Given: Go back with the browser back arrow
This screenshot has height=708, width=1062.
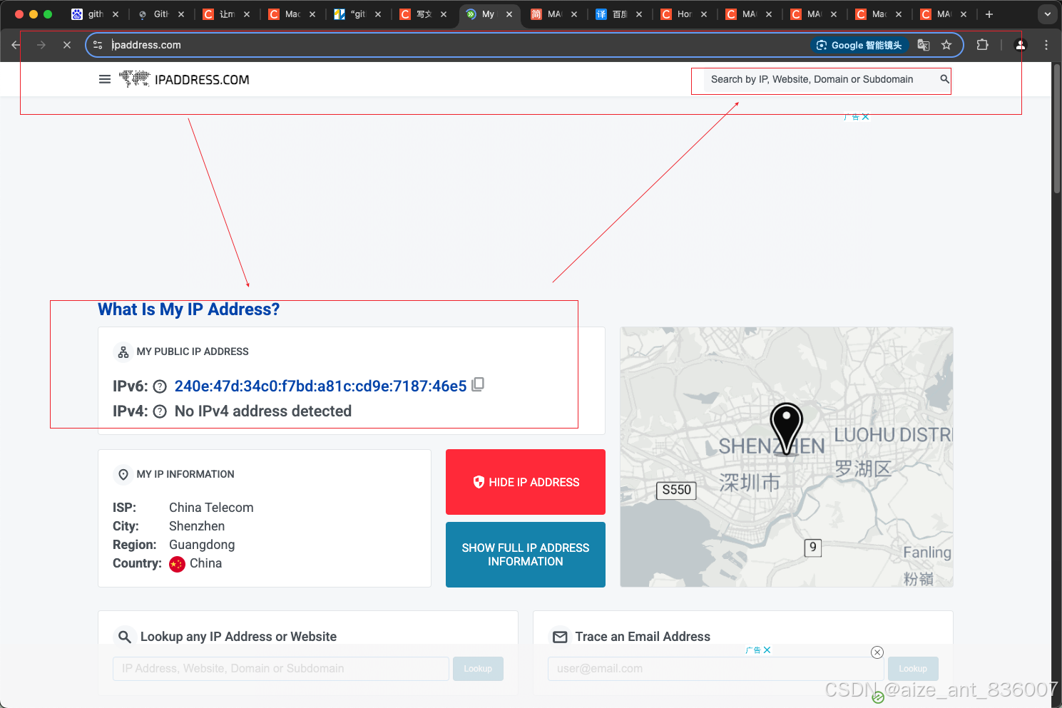Looking at the screenshot, I should pos(16,45).
